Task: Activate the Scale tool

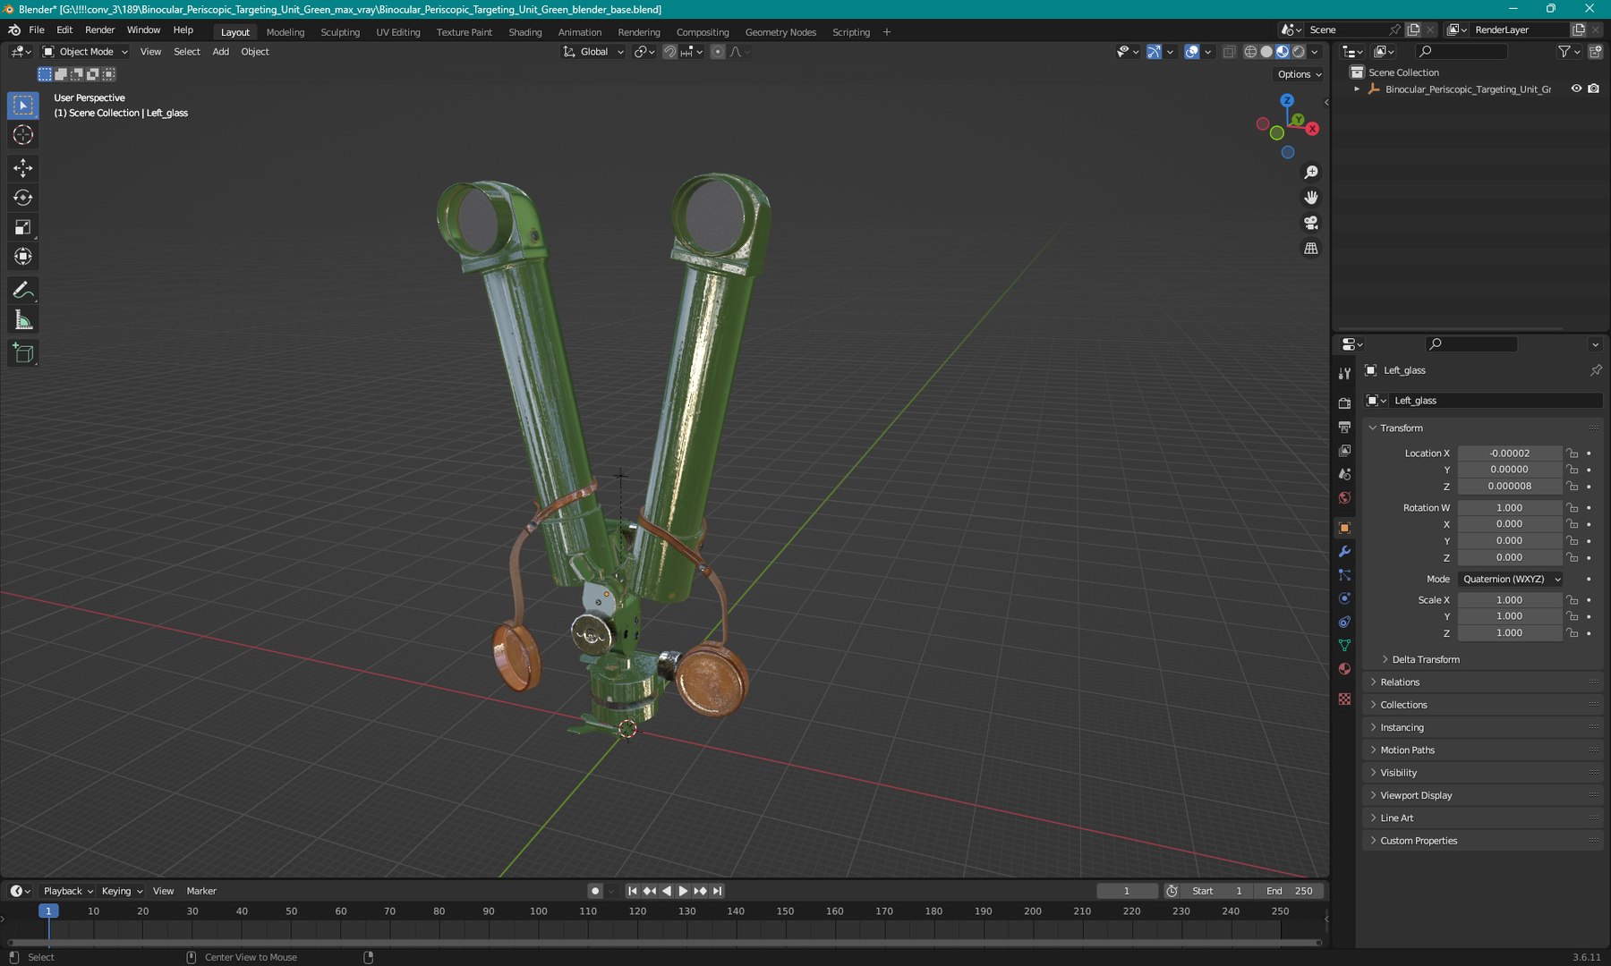Action: [x=23, y=227]
